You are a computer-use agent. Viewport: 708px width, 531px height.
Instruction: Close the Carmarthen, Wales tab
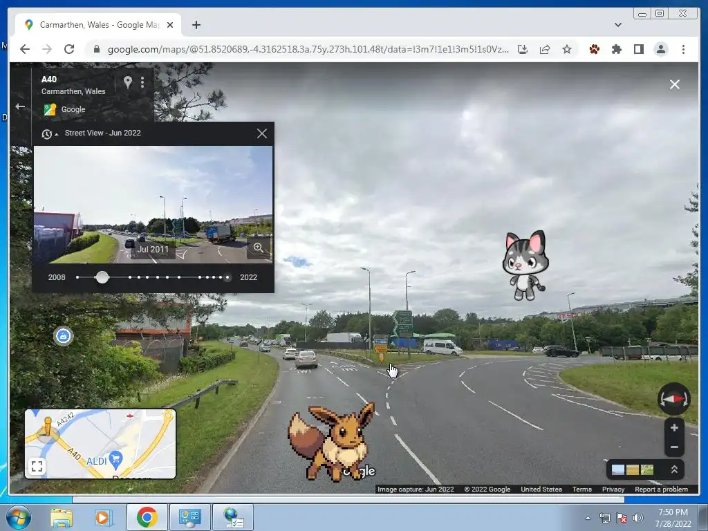point(170,25)
